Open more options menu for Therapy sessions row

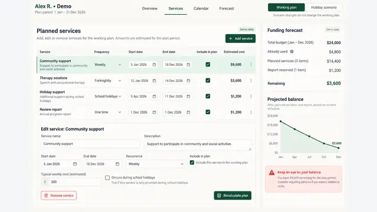point(251,81)
